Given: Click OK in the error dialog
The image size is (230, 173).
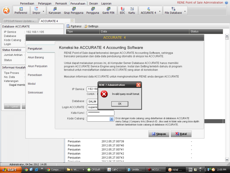Looking at the screenshot, I should pyautogui.click(x=120, y=104).
